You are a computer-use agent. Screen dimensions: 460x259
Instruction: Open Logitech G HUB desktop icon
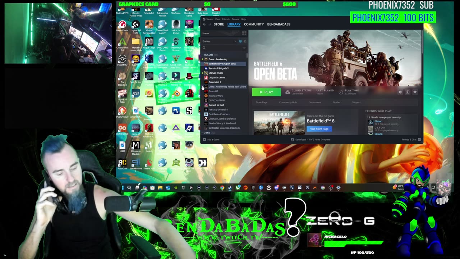[135, 27]
